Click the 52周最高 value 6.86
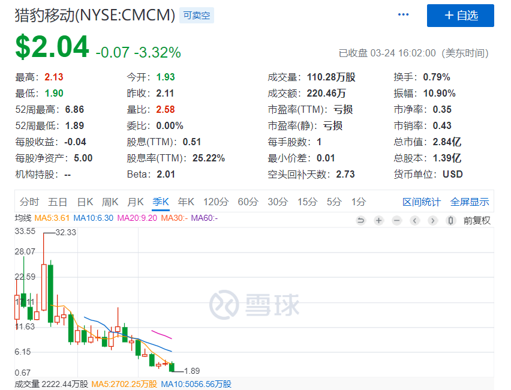This screenshot has height=390, width=511. coord(74,110)
